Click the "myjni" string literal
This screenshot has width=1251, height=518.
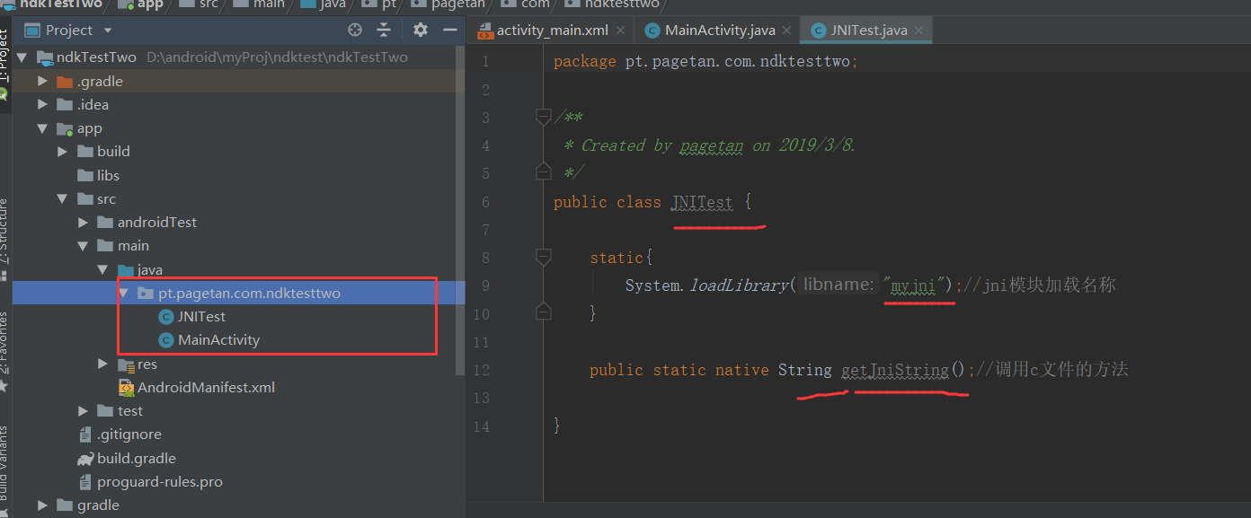pyautogui.click(x=917, y=285)
